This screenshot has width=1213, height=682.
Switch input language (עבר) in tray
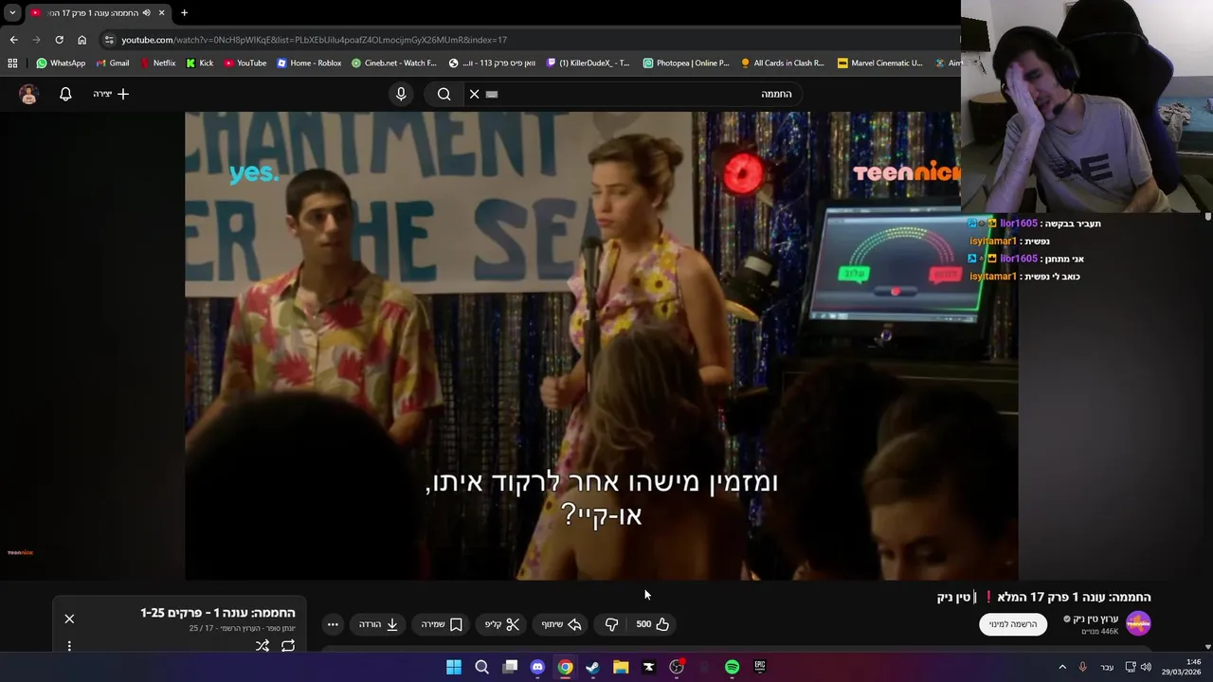click(x=1107, y=667)
